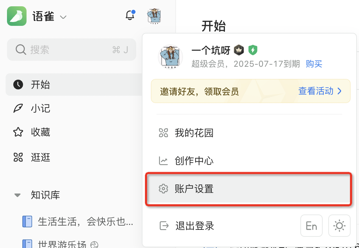
Task: Switch language with the En button
Action: pyautogui.click(x=312, y=226)
